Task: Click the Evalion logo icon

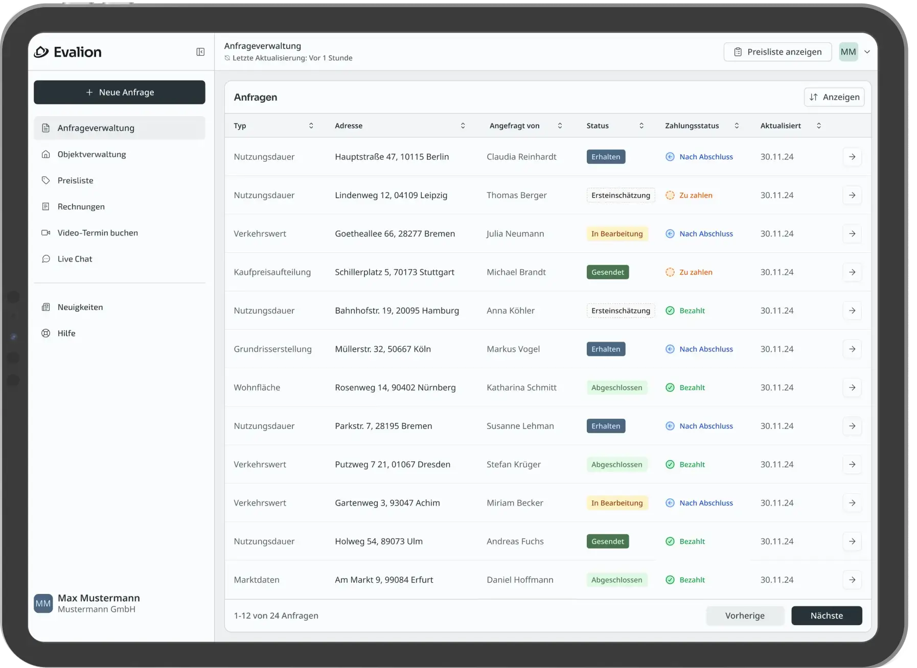Action: point(41,52)
